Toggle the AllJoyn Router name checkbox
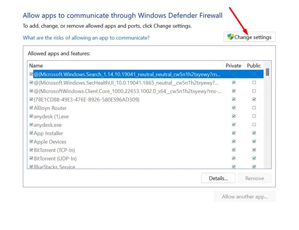299x230 pixels. (x=31, y=108)
